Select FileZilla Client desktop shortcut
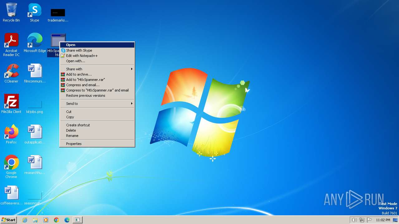The width and height of the screenshot is (399, 224). point(11,104)
